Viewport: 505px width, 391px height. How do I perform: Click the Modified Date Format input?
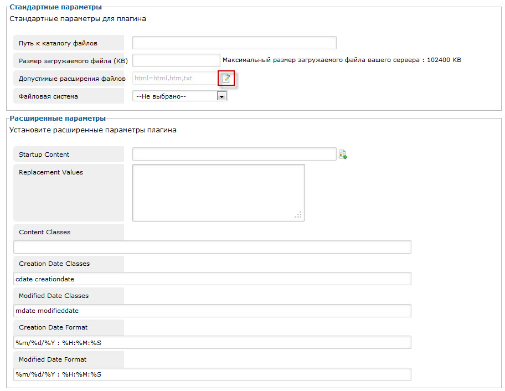point(212,374)
